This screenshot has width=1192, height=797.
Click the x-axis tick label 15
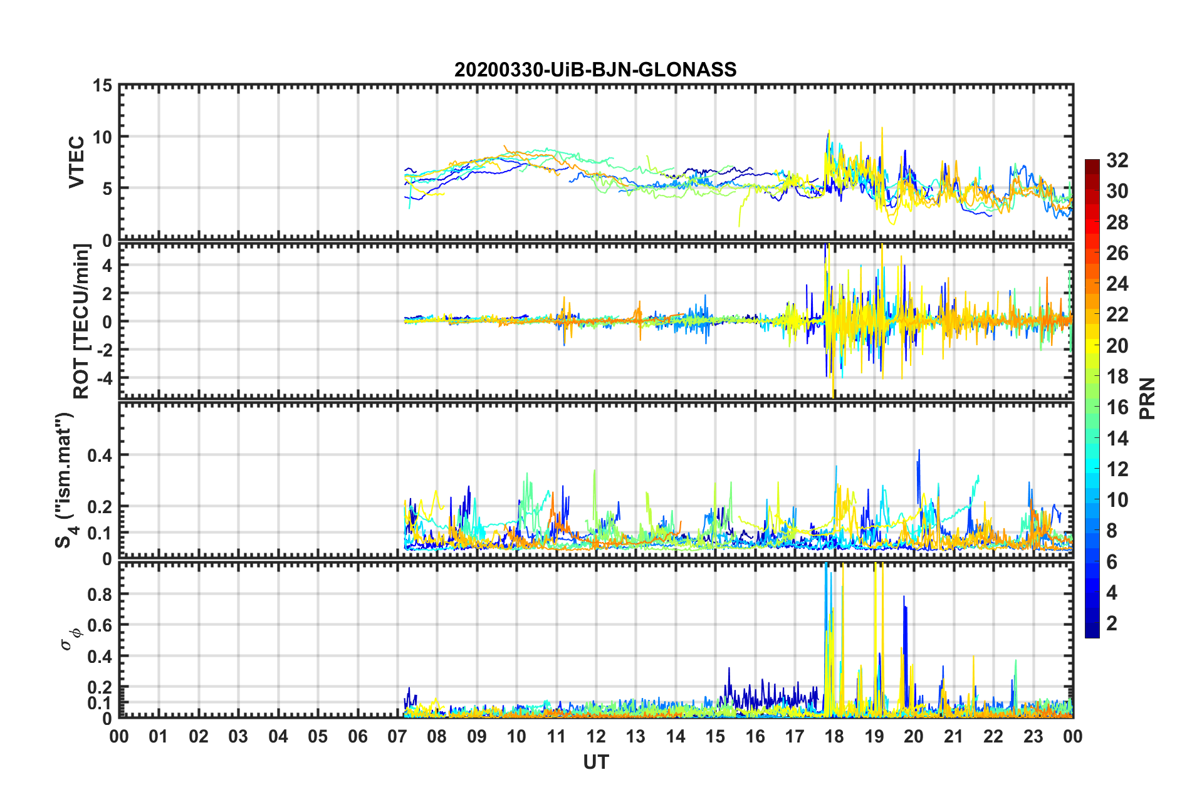(x=715, y=736)
